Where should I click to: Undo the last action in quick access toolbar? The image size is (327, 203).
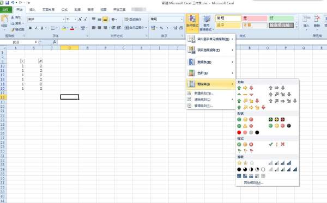pos(13,3)
